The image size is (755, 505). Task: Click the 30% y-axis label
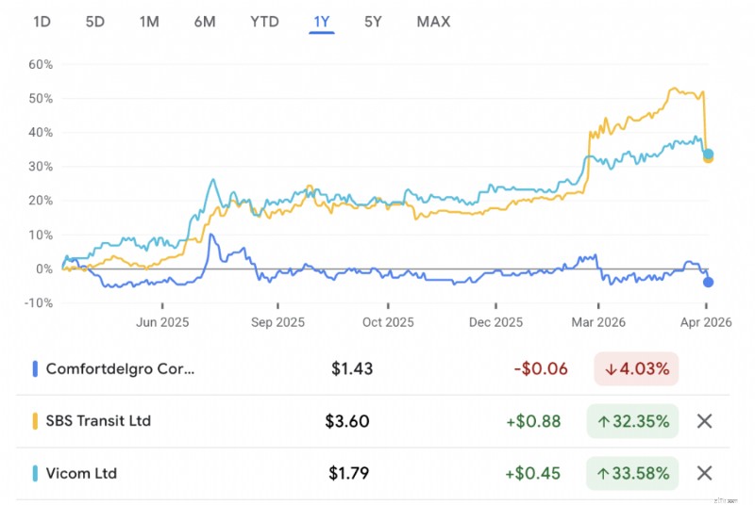coord(41,166)
